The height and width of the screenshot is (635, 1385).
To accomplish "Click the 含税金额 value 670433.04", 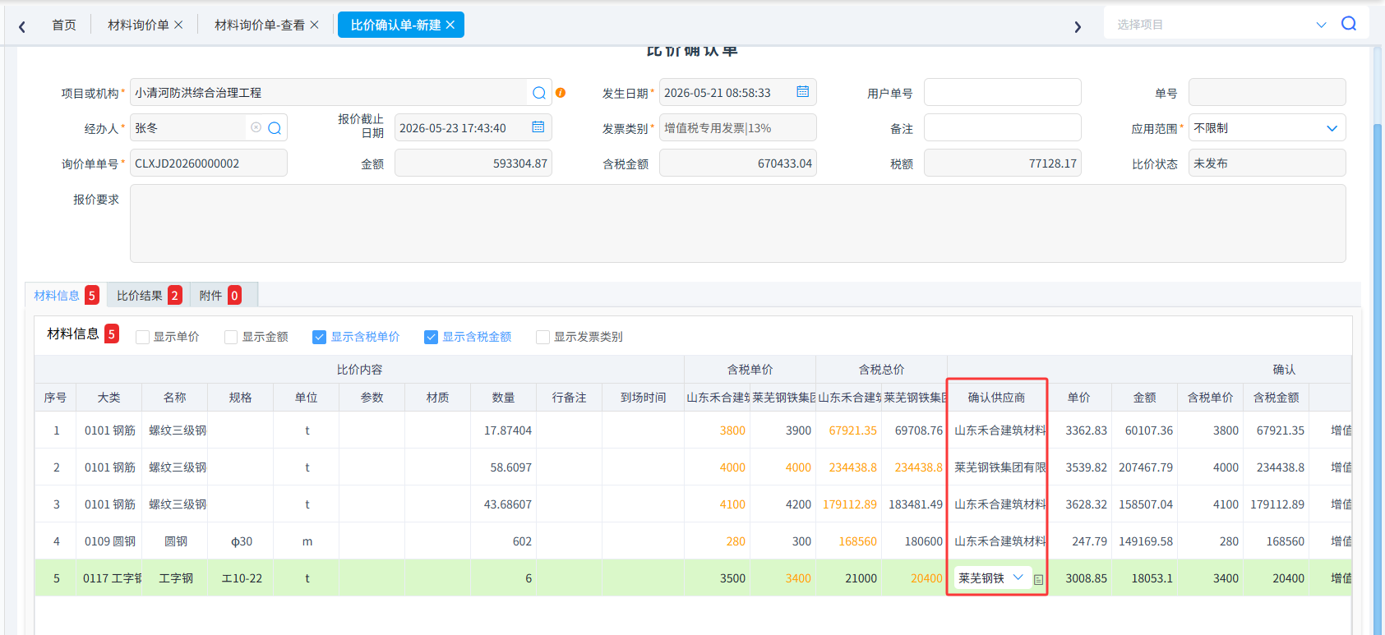I will (x=738, y=163).
